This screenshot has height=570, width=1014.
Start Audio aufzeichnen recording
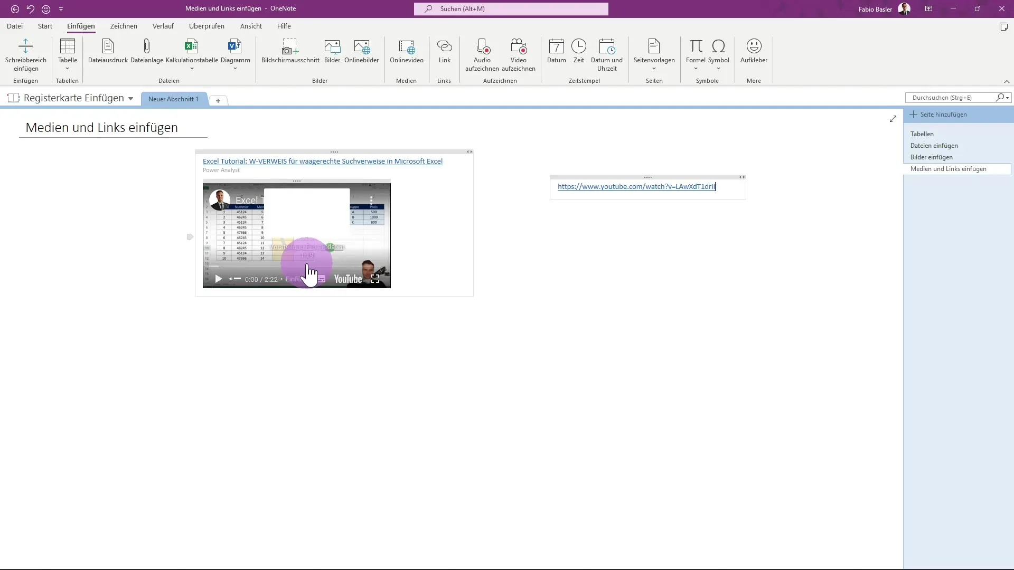482,46
